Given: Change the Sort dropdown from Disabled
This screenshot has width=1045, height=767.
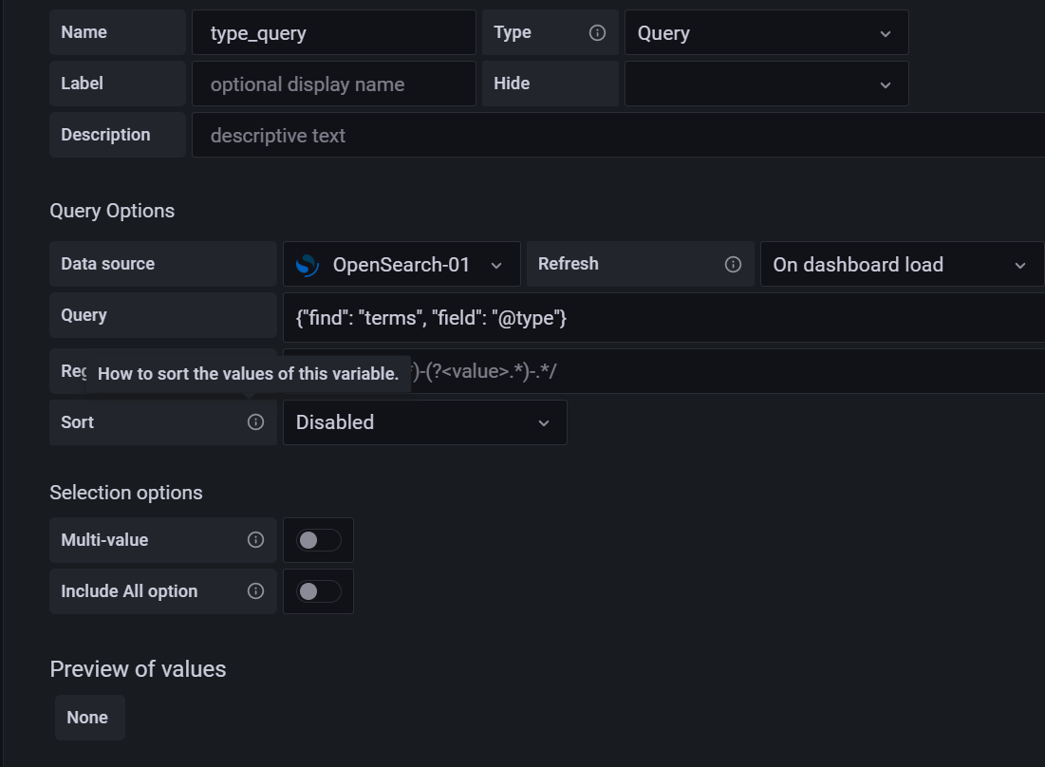Looking at the screenshot, I should [424, 421].
